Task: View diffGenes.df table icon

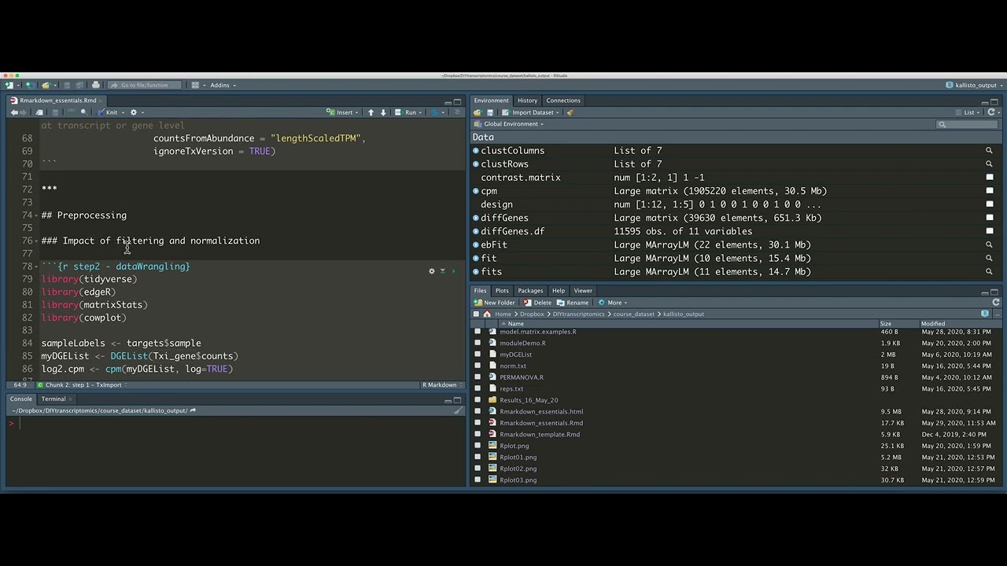Action: coord(990,231)
